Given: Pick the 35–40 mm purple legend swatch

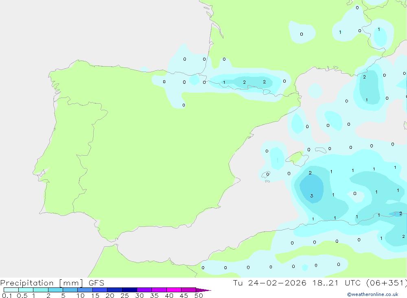Looking at the screenshot, I should 159,290.
